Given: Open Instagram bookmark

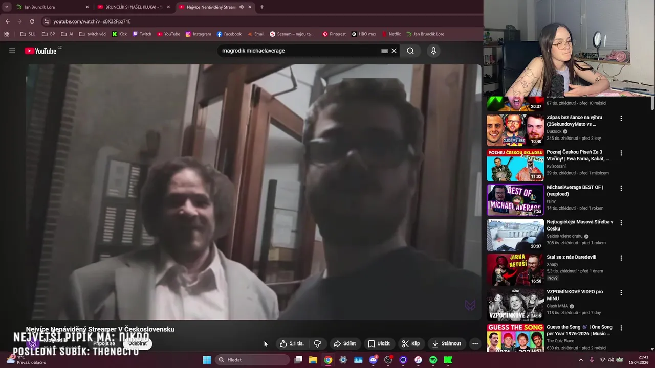Looking at the screenshot, I should [x=198, y=34].
